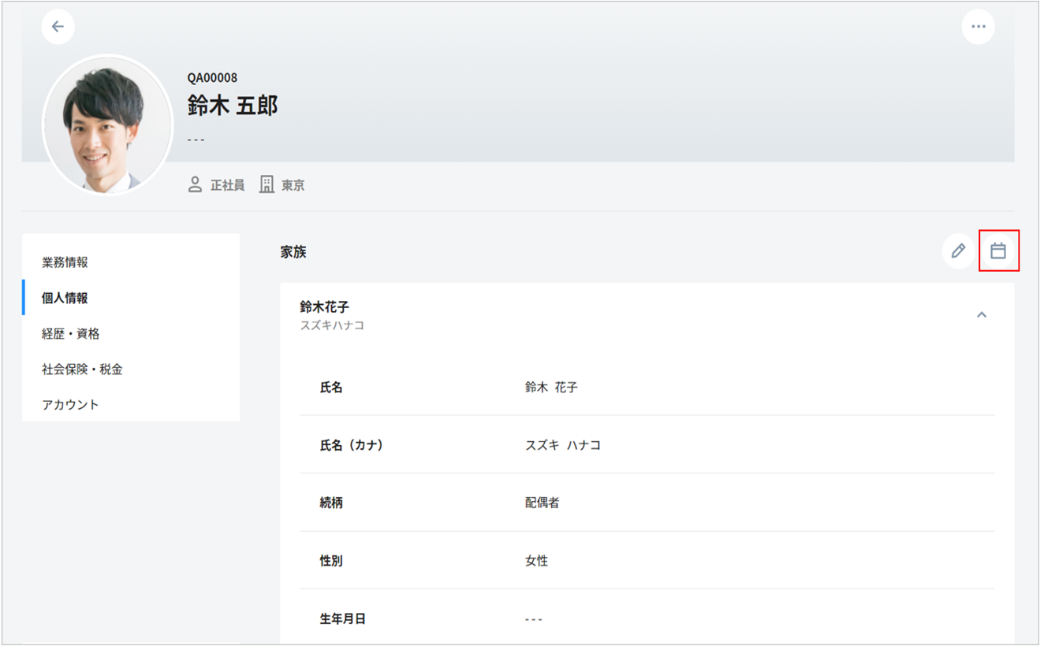Click the 氏名(カナ) value スズキ ハナコ
The width and height of the screenshot is (1040, 646).
[563, 445]
